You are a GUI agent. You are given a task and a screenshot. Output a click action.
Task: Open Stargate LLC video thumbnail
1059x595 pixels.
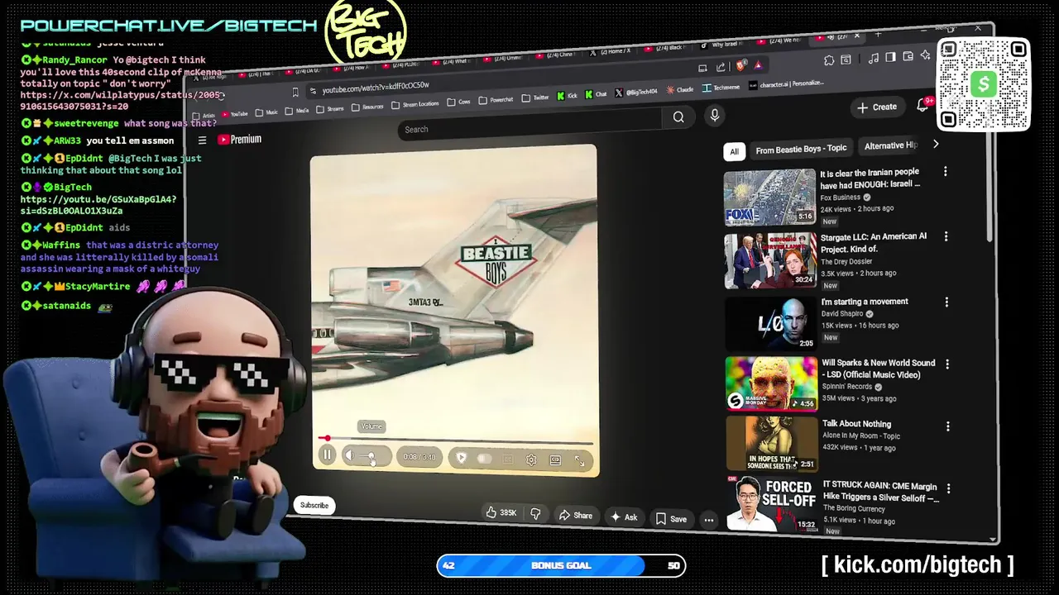click(x=770, y=261)
